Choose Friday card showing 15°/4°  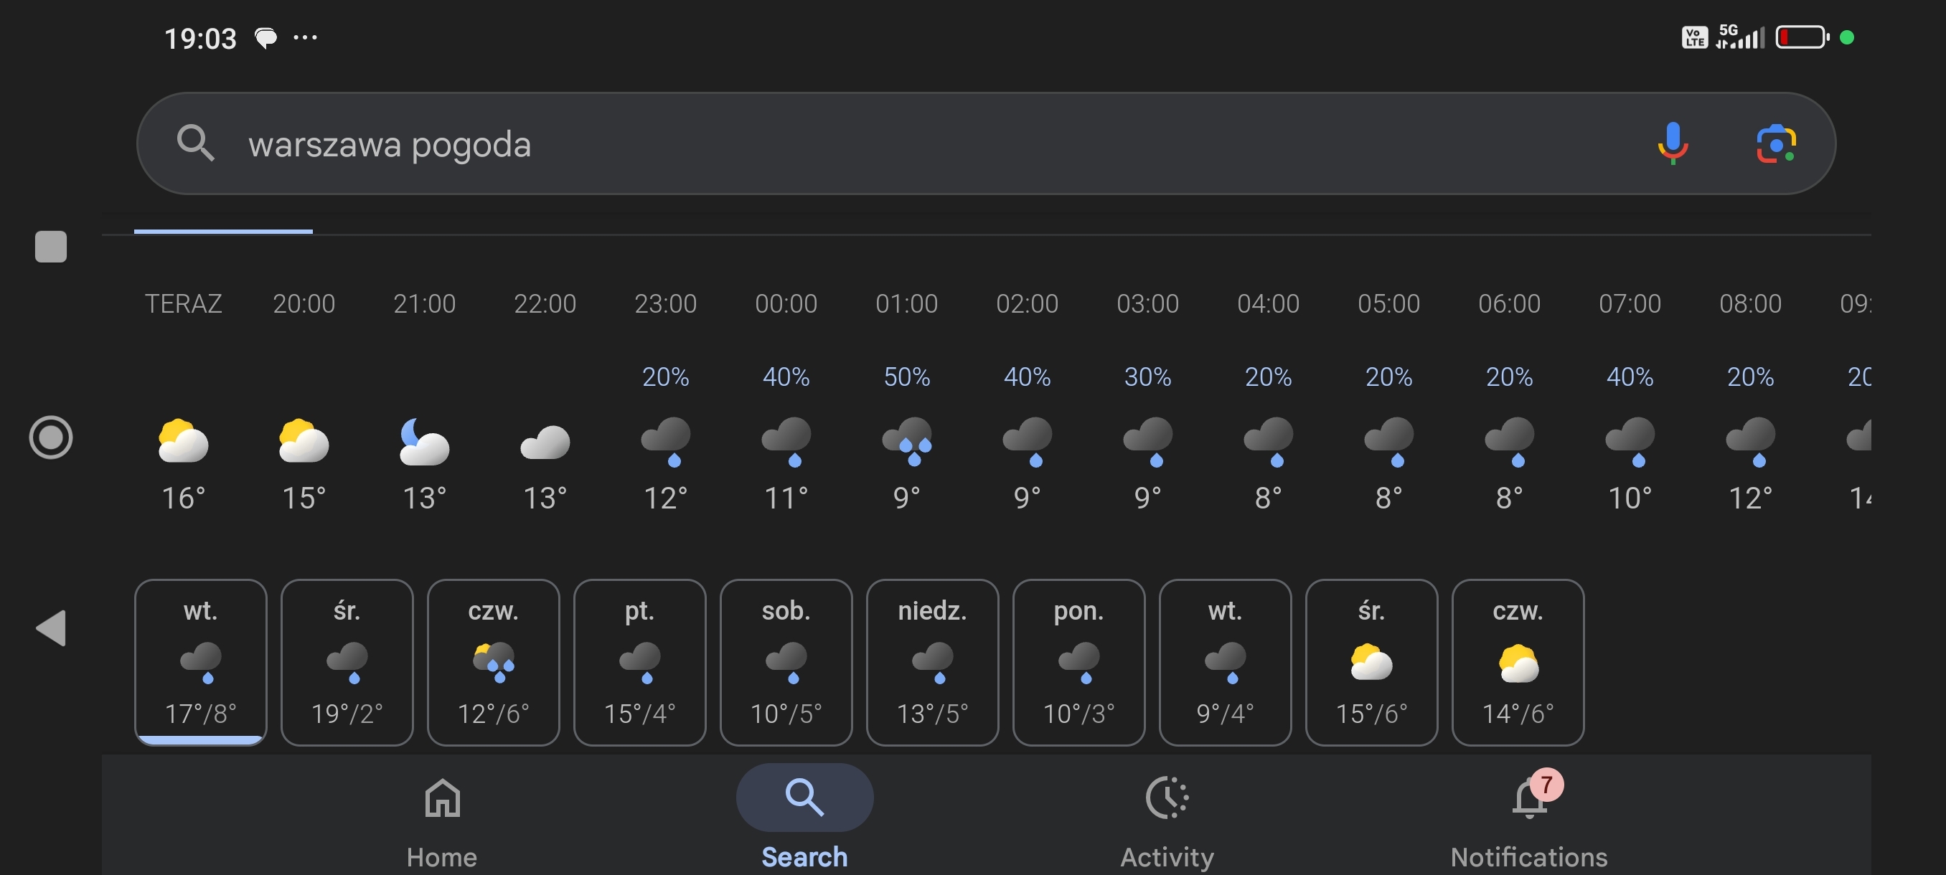coord(640,662)
